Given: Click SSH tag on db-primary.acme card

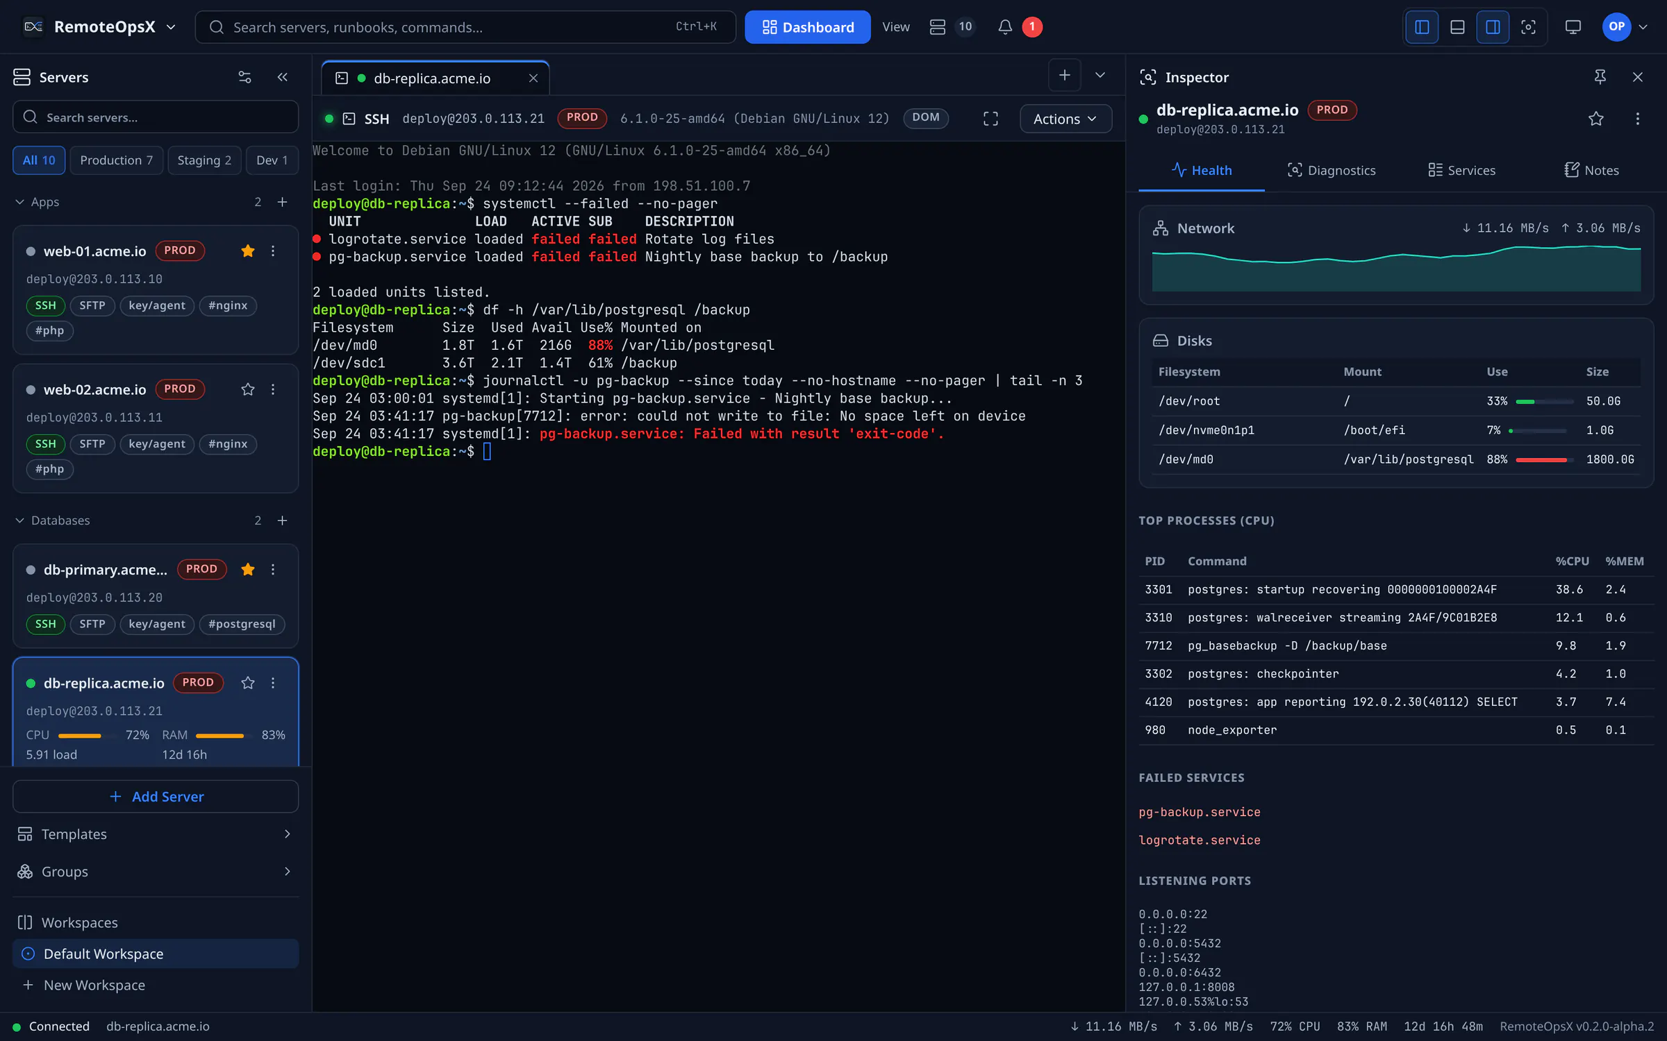Looking at the screenshot, I should [x=46, y=624].
